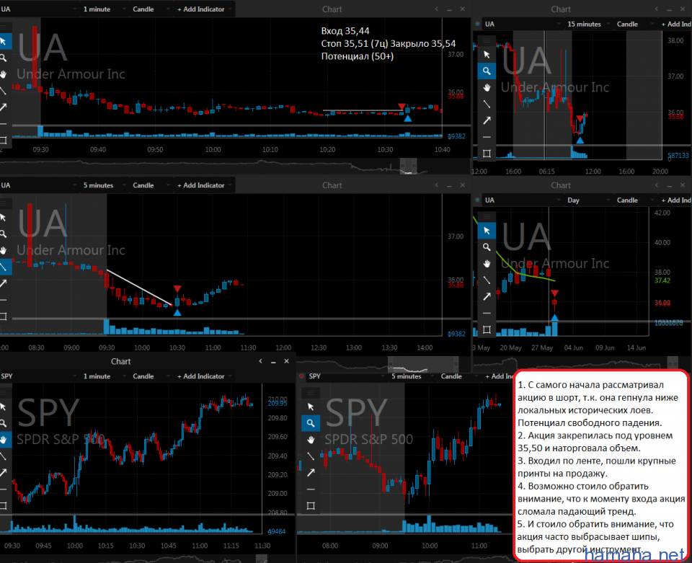Toggle link circle beside UA 15 minutes symbol
Image resolution: width=692 pixels, height=563 pixels.
pos(477,24)
